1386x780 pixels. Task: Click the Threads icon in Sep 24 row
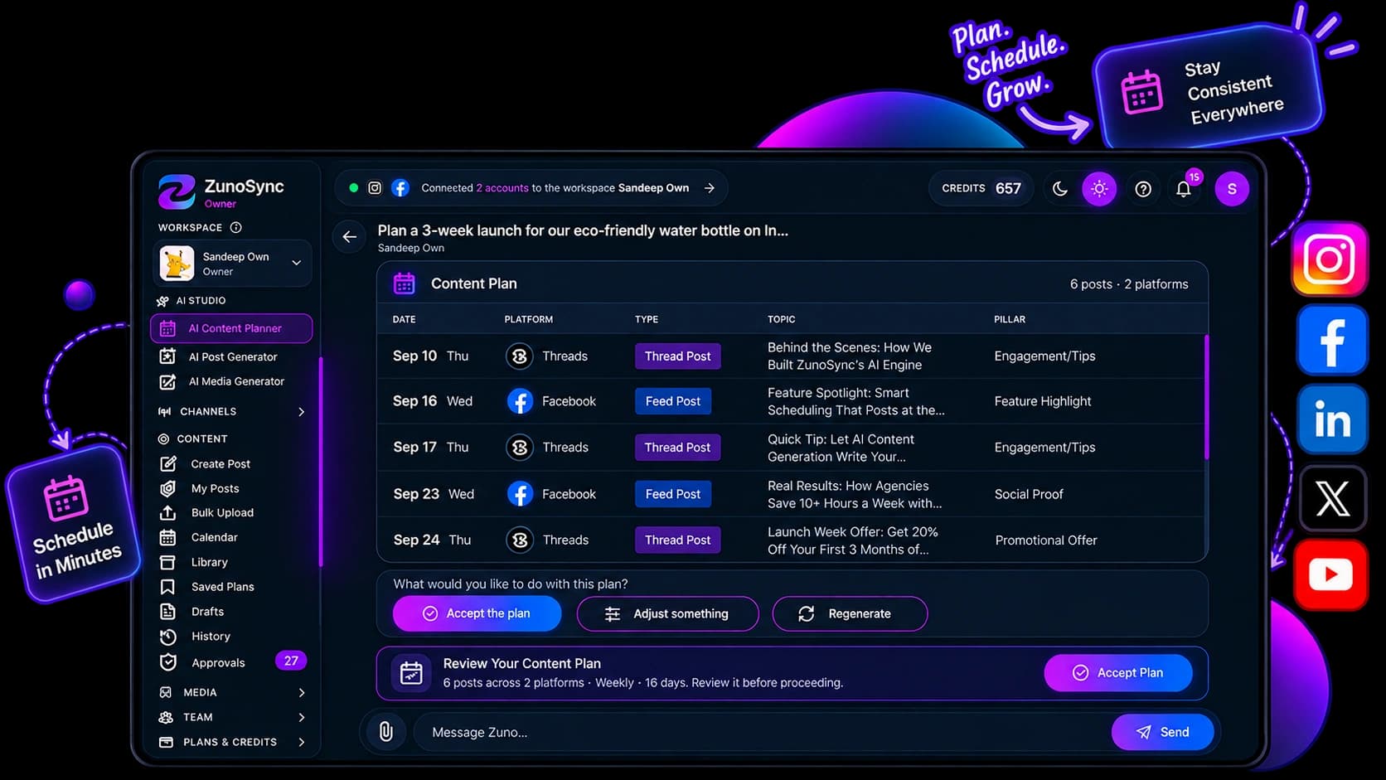click(520, 540)
